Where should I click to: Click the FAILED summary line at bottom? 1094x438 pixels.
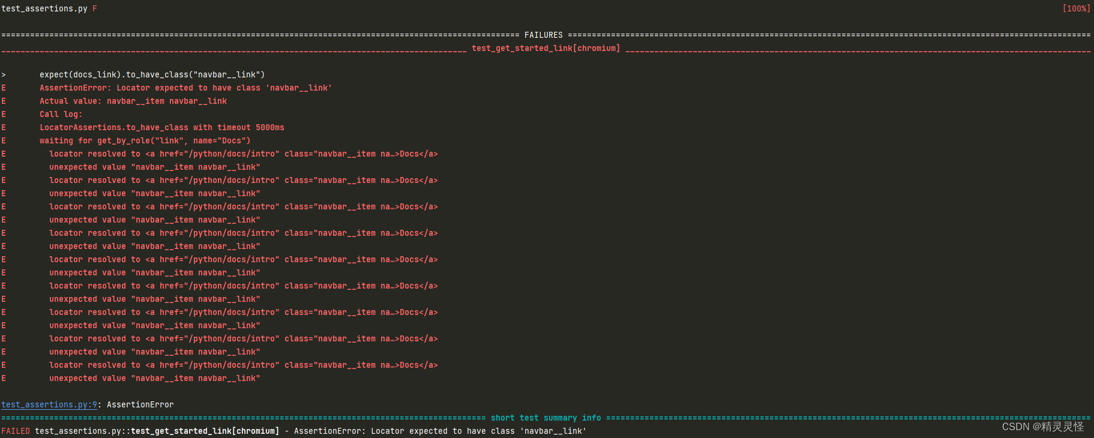[x=294, y=431]
